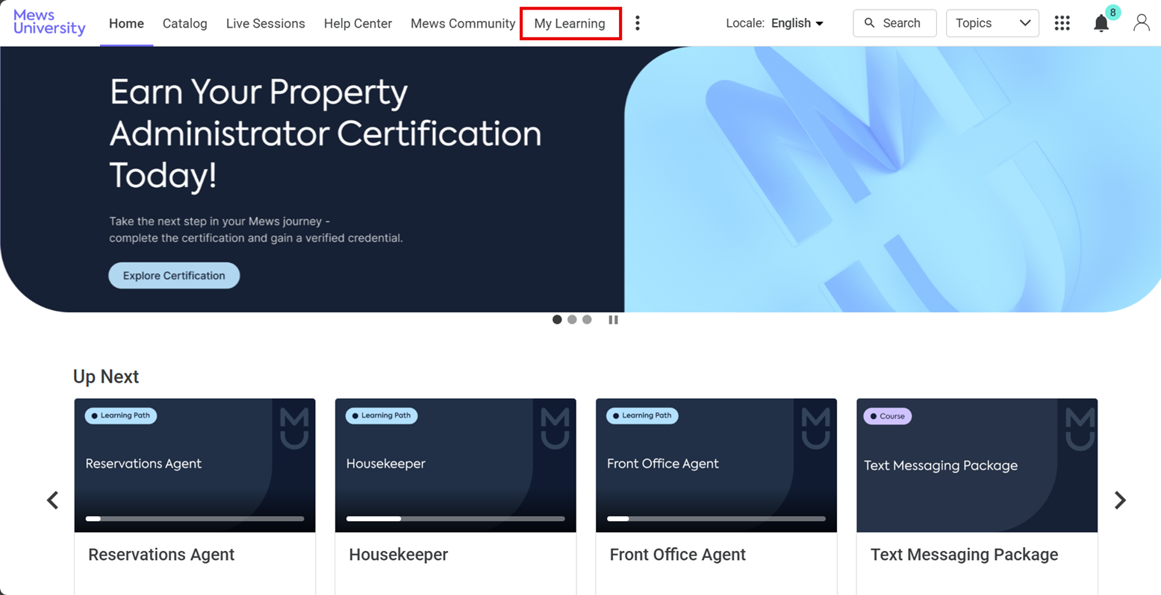This screenshot has width=1161, height=595.
Task: Open the vertical three-dot more menu
Action: click(637, 23)
